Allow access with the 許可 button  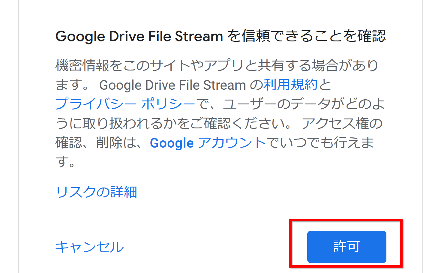pos(346,247)
